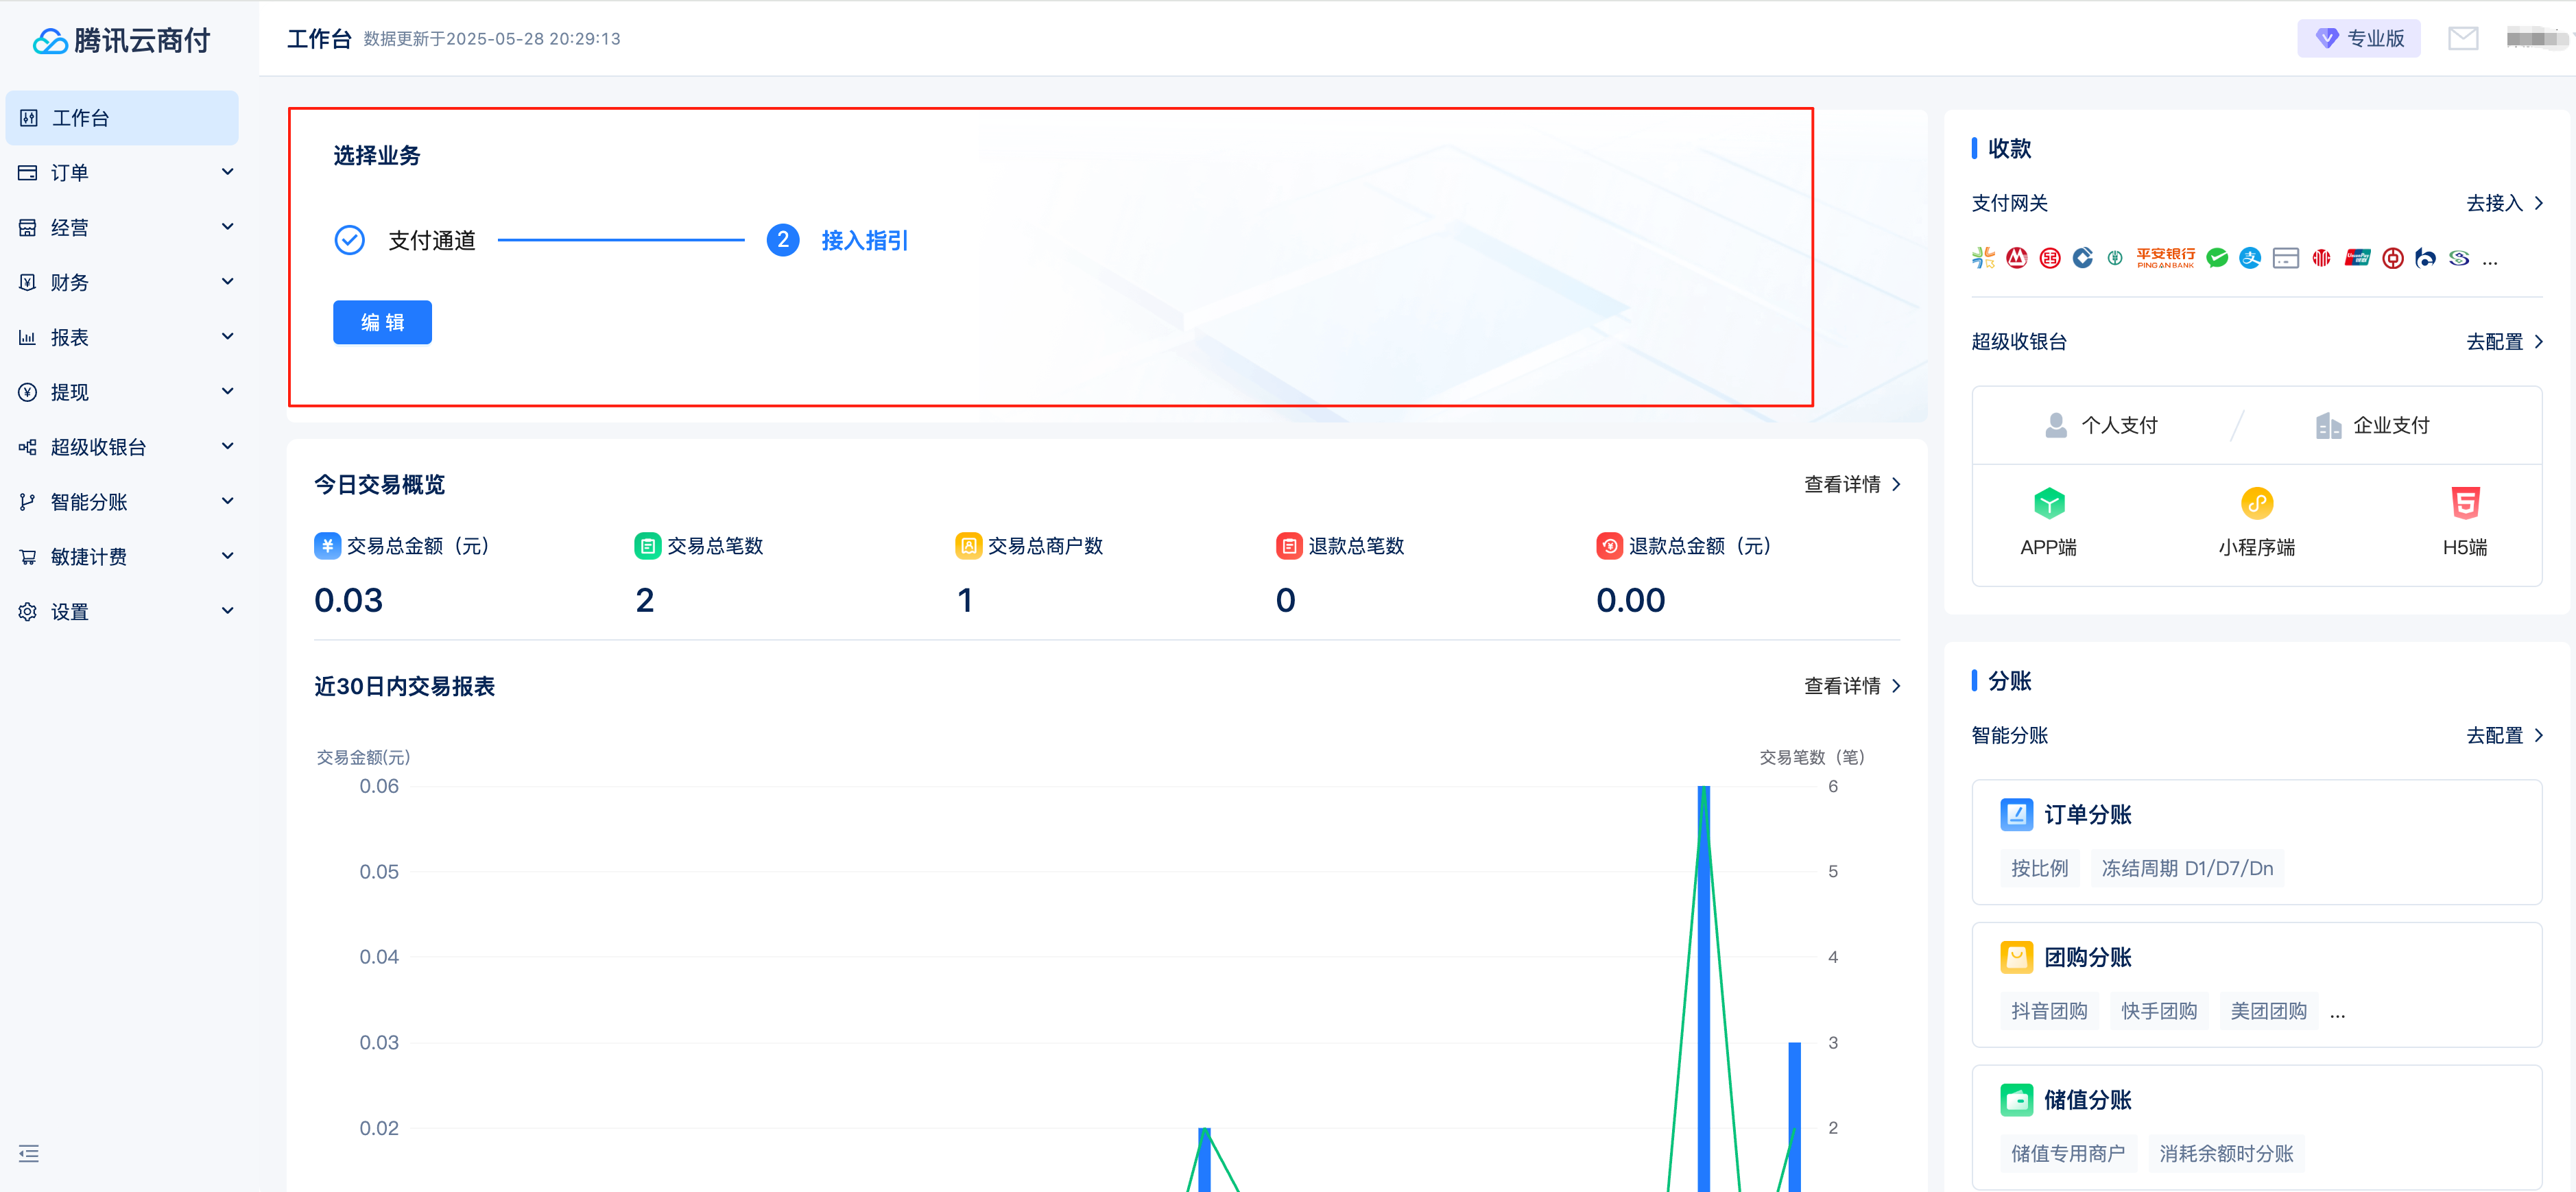Click the 订单分账 blue icon
Image resolution: width=2576 pixels, height=1192 pixels.
click(2016, 815)
